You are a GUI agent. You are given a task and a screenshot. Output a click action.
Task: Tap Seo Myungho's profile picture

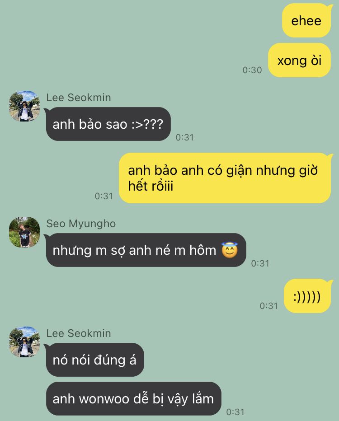[x=24, y=232]
